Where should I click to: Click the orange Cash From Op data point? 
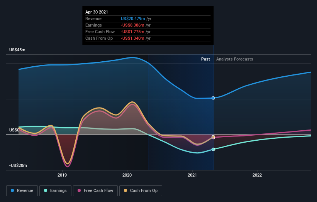click(x=213, y=137)
